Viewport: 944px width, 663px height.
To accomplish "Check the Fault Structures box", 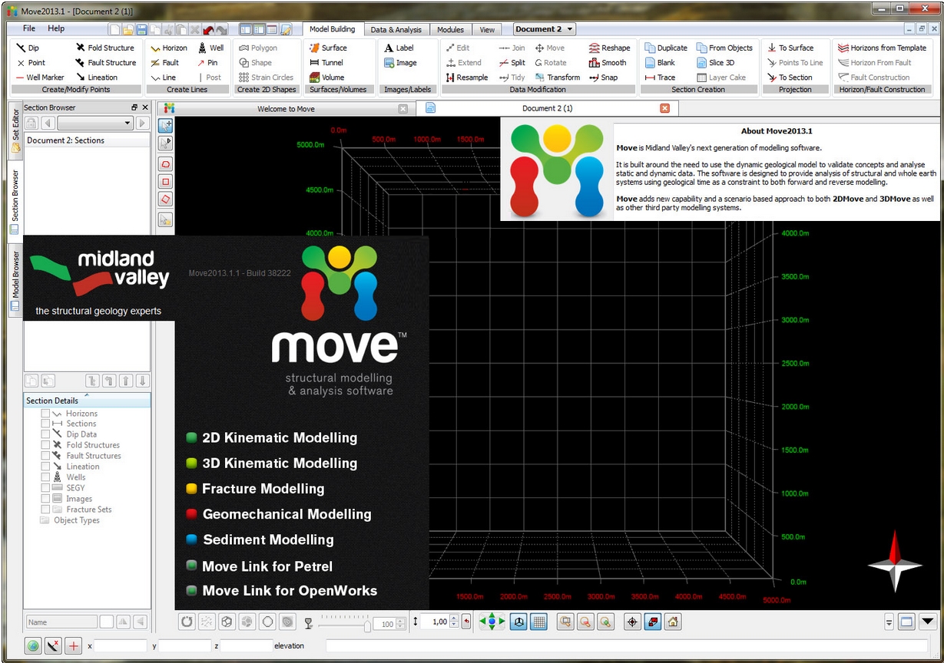I will coord(45,456).
